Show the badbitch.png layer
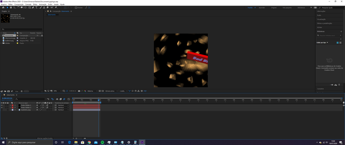The image size is (345, 145). pyautogui.click(x=2, y=110)
